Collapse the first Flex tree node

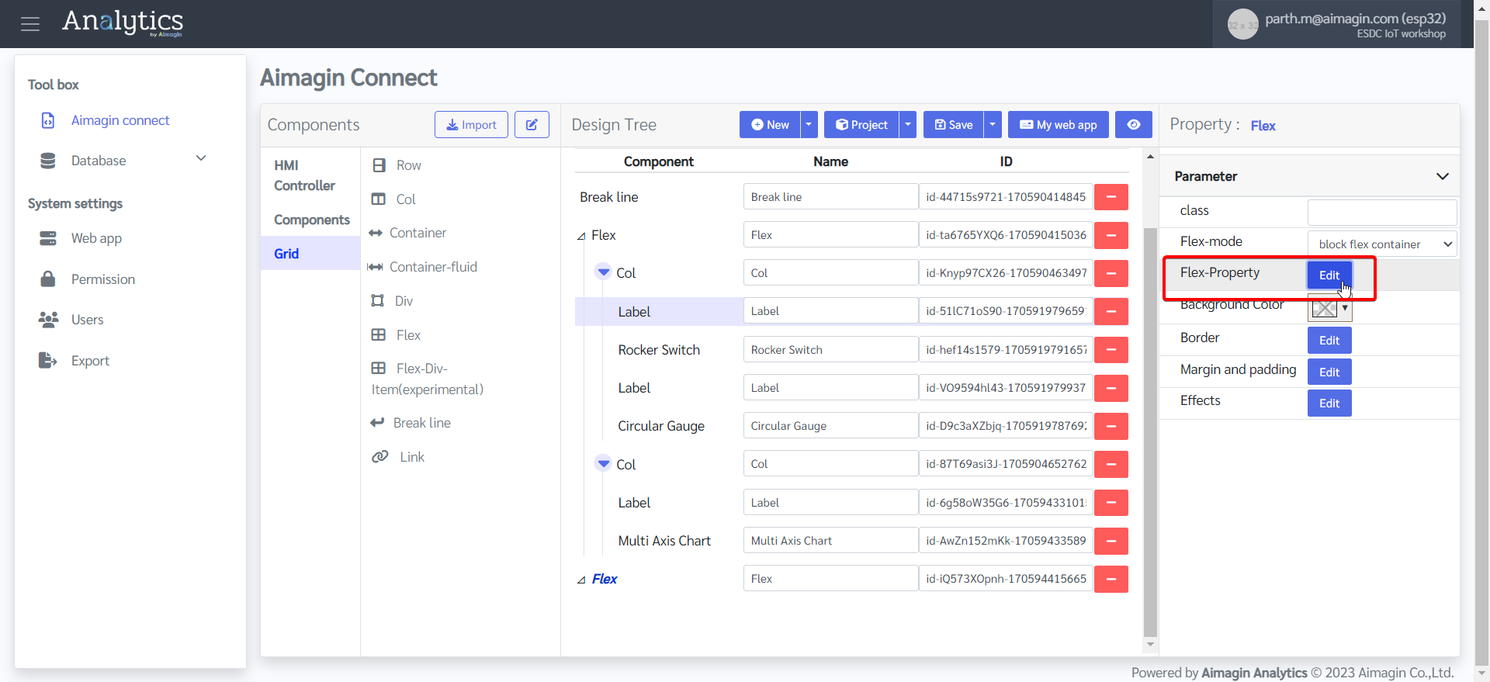581,236
